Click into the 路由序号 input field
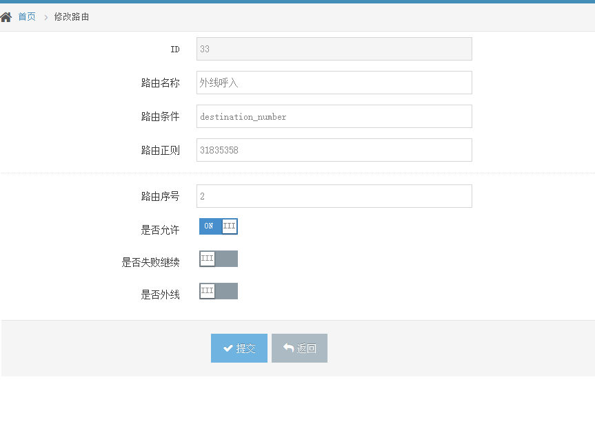The width and height of the screenshot is (595, 439). tap(334, 196)
